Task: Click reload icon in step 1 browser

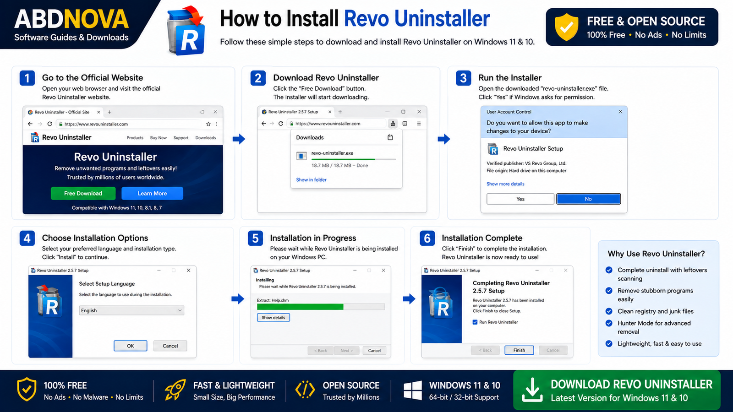Action: (49, 124)
